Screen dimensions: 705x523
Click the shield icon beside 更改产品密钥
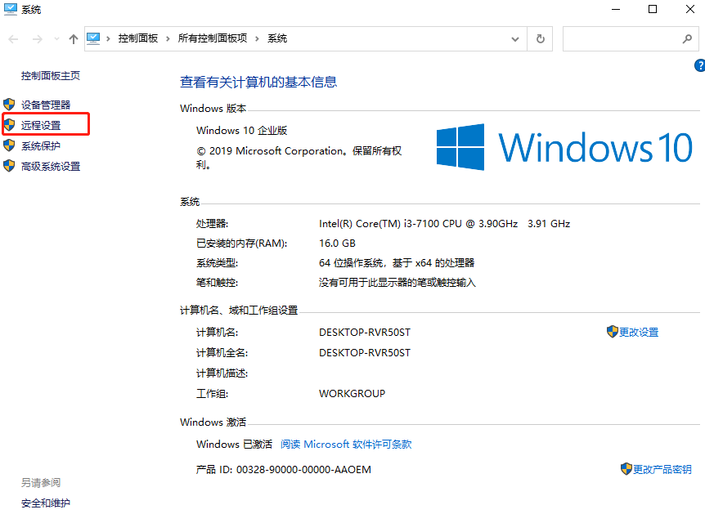click(624, 469)
